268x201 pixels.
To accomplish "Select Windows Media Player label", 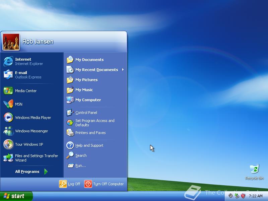I will tap(33, 118).
